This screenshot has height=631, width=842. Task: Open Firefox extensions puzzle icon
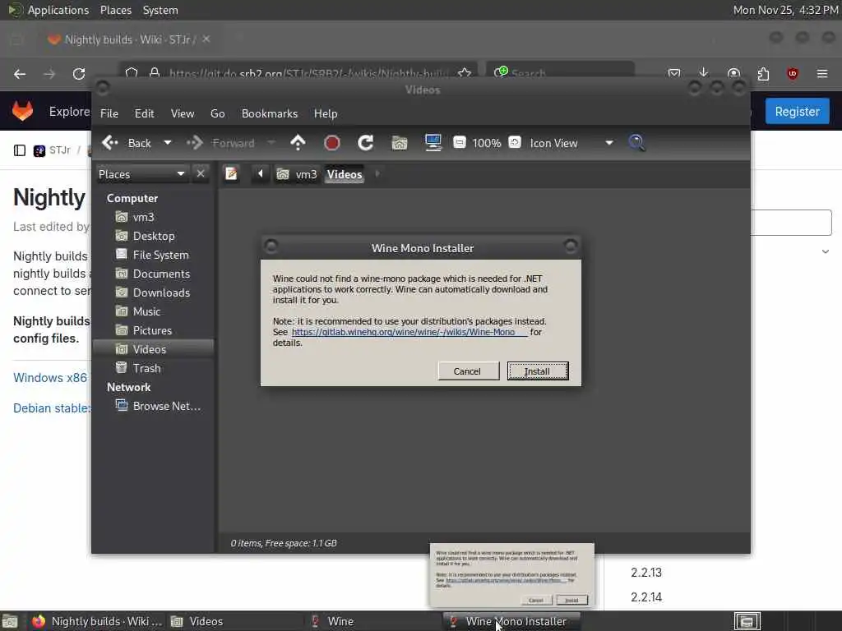[763, 73]
